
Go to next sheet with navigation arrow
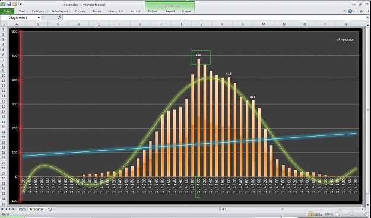point(9,210)
